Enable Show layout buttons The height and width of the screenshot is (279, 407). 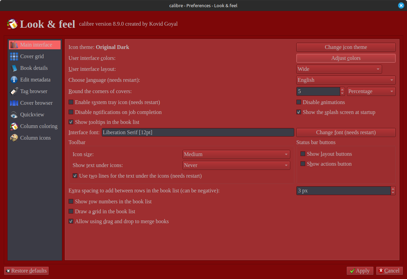(x=303, y=154)
